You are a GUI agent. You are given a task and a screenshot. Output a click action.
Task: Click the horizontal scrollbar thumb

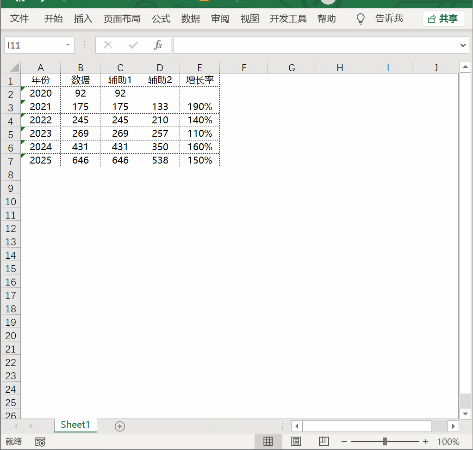click(x=367, y=426)
